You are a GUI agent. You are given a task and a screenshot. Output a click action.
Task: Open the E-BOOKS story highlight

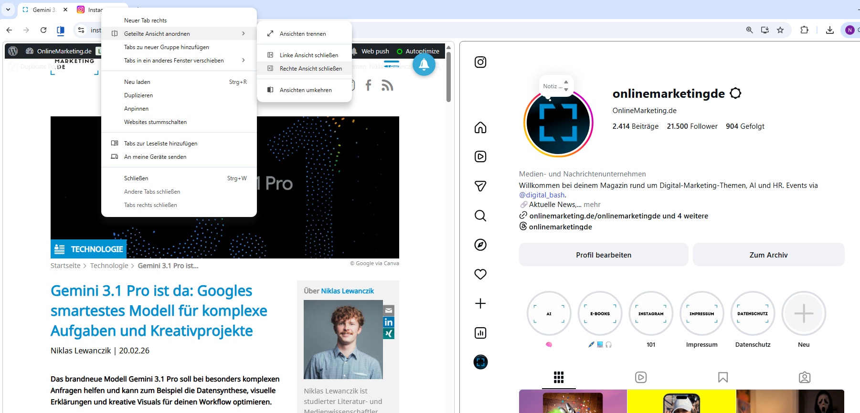600,313
